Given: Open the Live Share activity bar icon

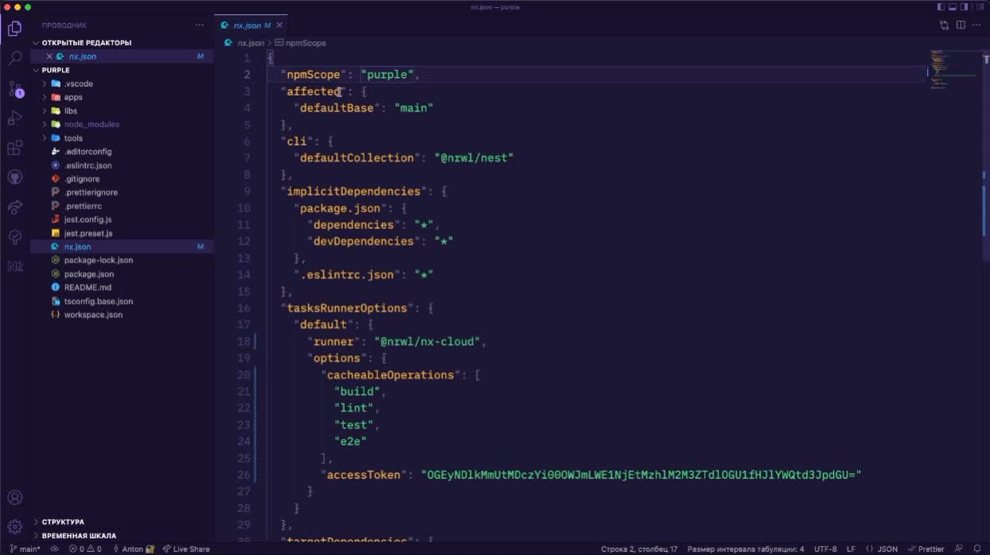Looking at the screenshot, I should click(x=14, y=207).
